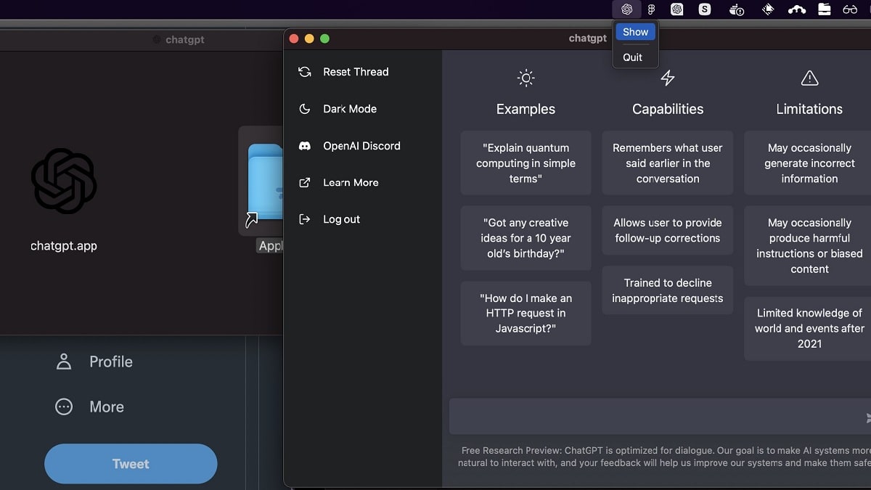
Task: Toggle Dark Mode in the sidebar
Action: click(x=350, y=109)
